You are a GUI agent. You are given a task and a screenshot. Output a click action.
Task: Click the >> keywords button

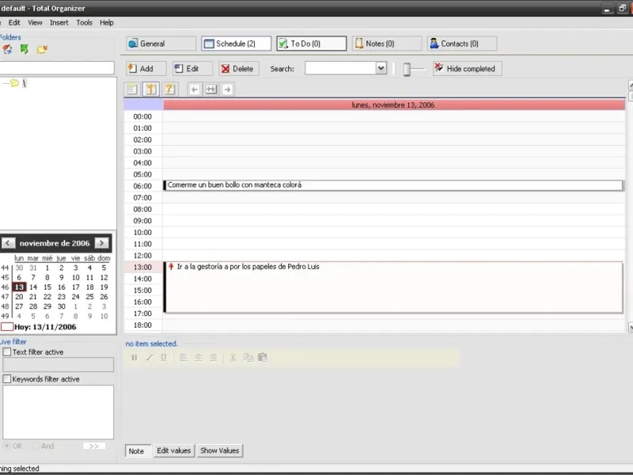(x=94, y=446)
